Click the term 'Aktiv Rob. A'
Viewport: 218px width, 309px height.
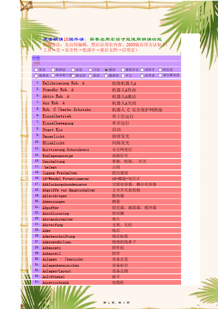(56, 96)
